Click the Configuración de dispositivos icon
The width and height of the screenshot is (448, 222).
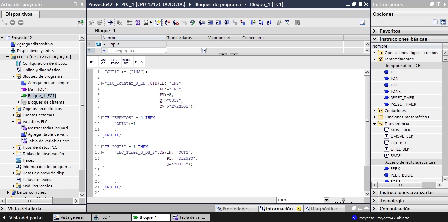19,63
